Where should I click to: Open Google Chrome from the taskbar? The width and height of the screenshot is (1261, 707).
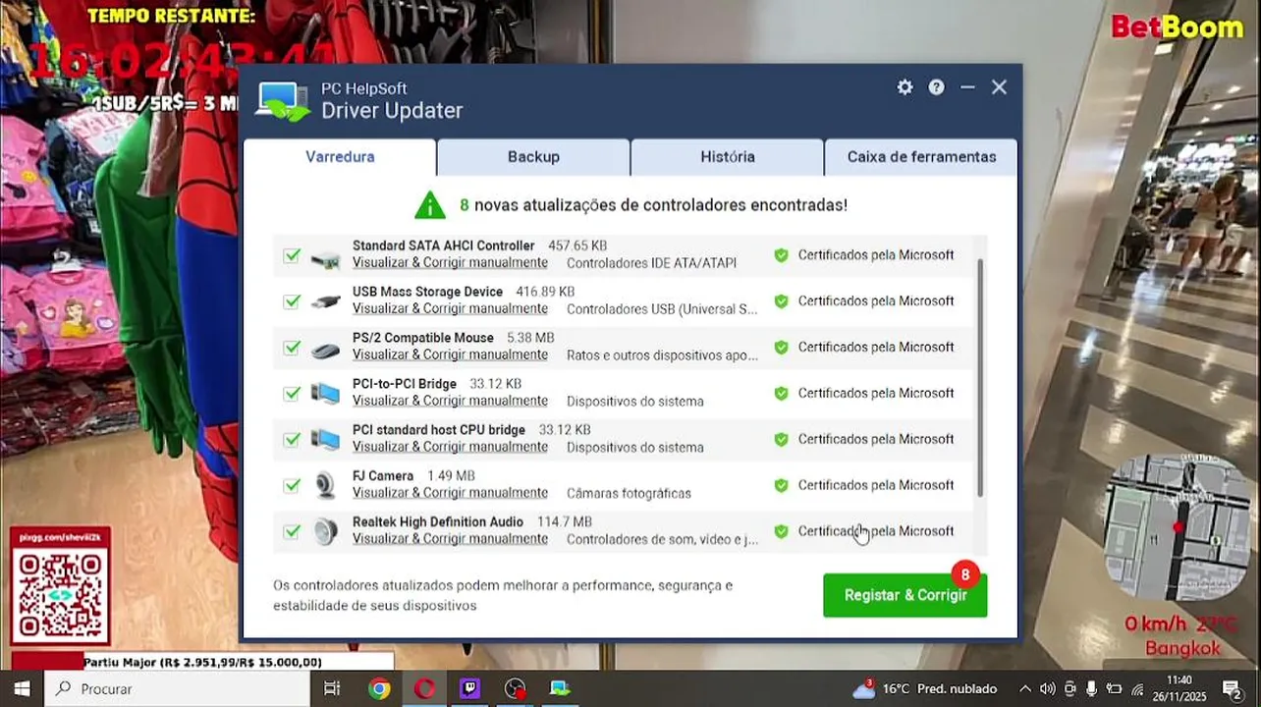(379, 688)
